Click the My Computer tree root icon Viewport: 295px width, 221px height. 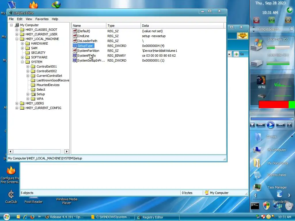17,25
